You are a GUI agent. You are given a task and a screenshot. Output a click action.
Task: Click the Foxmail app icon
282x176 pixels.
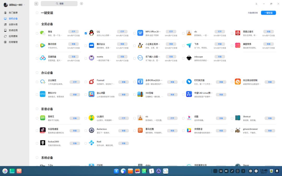click(x=91, y=82)
